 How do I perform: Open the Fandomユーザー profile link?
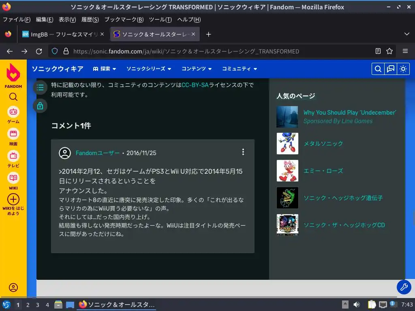click(x=97, y=153)
